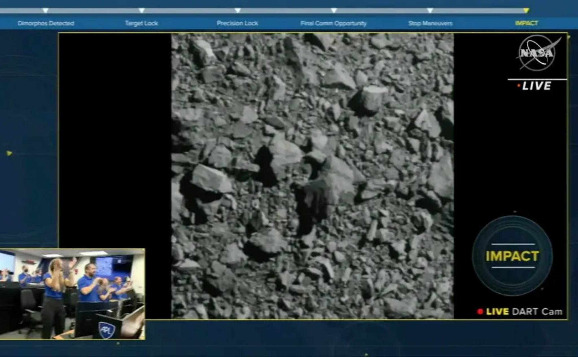Image resolution: width=578 pixels, height=357 pixels.
Task: Click the marker above Stop Maneuvers
Action: point(430,11)
